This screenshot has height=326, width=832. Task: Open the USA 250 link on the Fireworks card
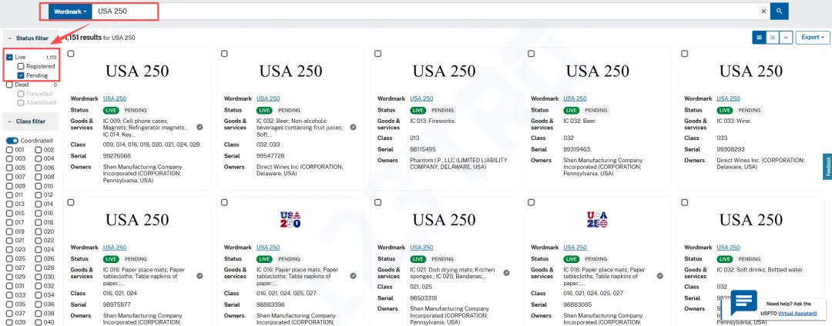pyautogui.click(x=421, y=98)
